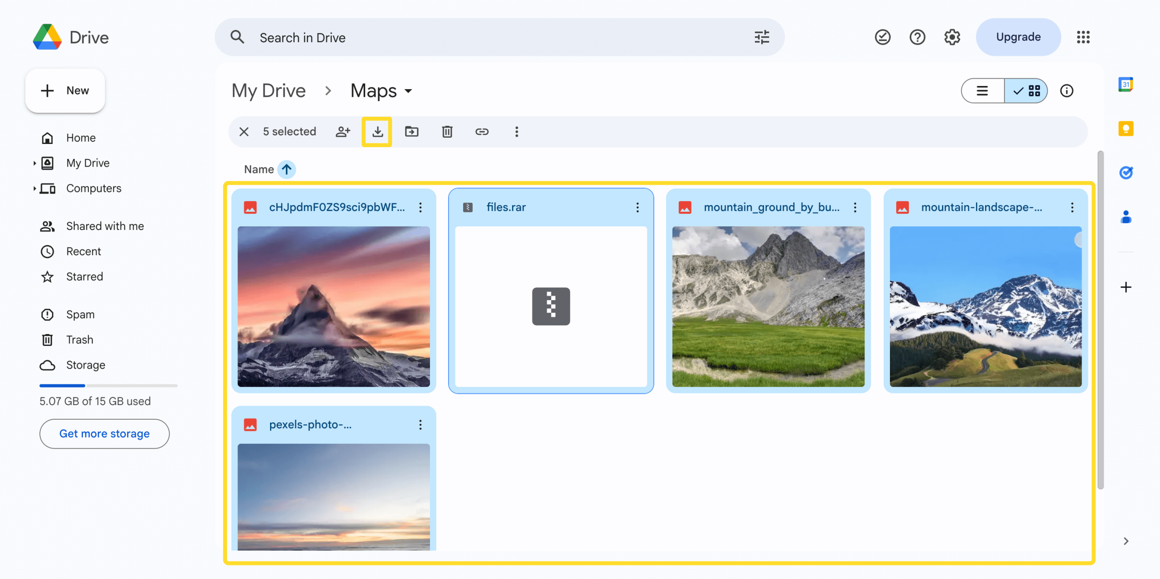
Task: Click the Get more storage button
Action: pyautogui.click(x=104, y=434)
